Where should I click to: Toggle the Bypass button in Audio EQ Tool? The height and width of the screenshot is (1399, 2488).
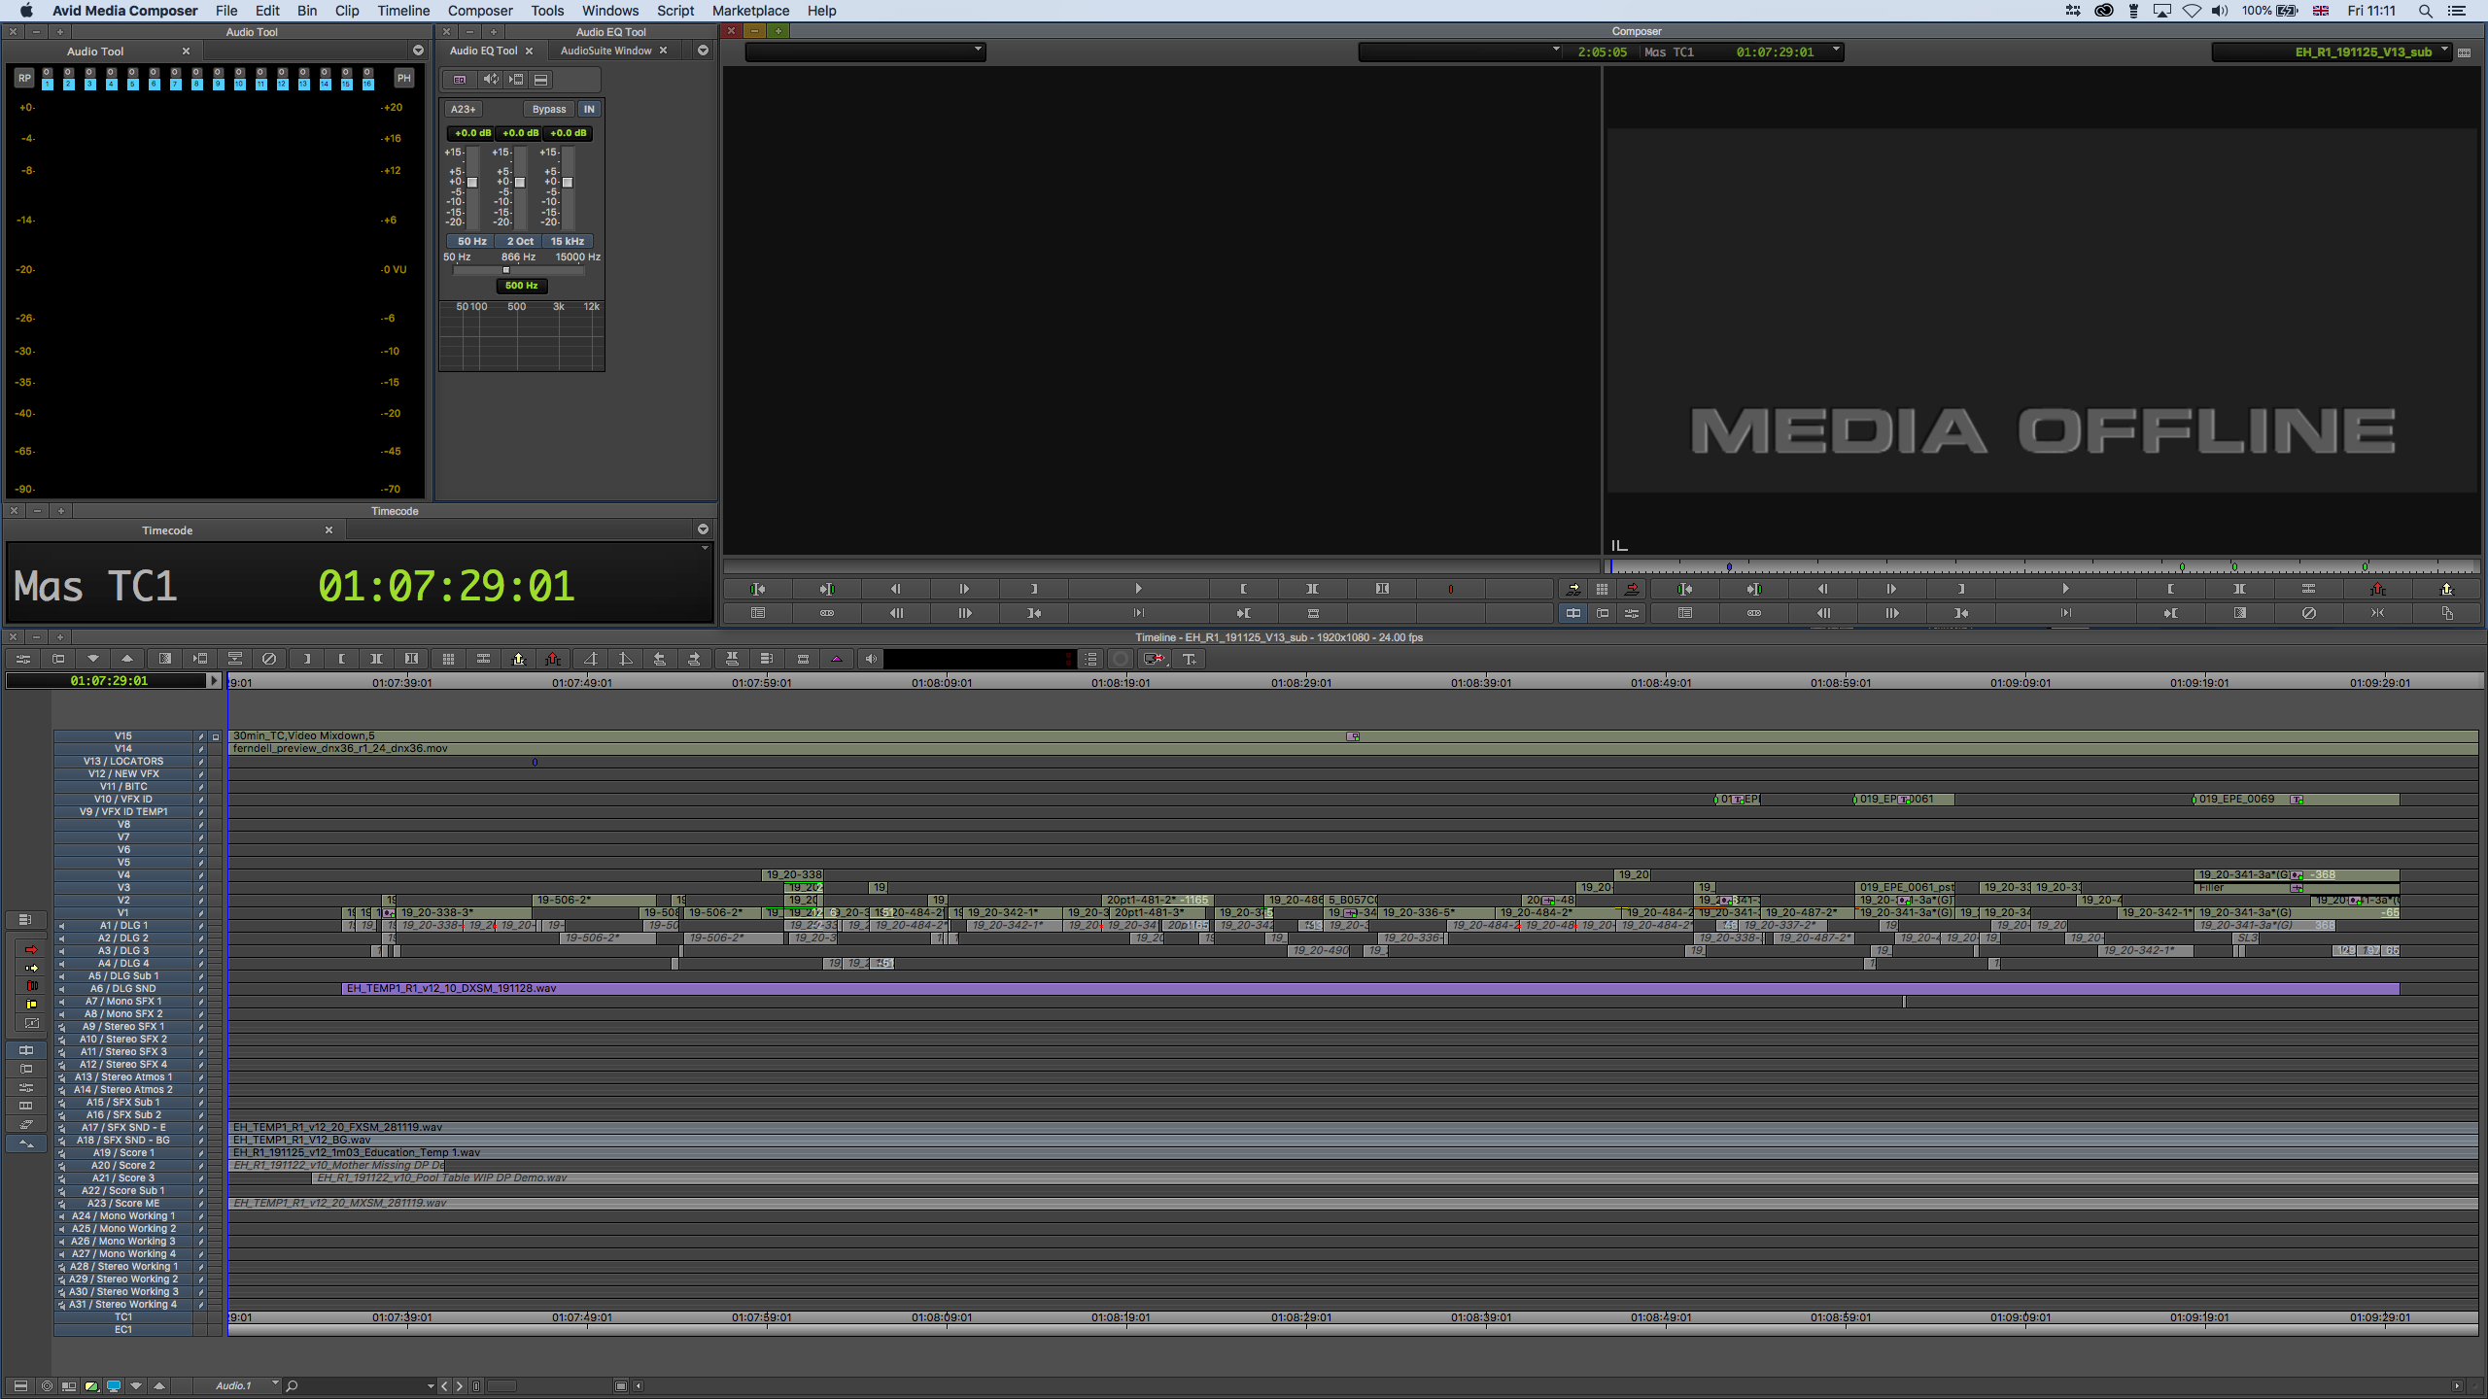point(543,108)
